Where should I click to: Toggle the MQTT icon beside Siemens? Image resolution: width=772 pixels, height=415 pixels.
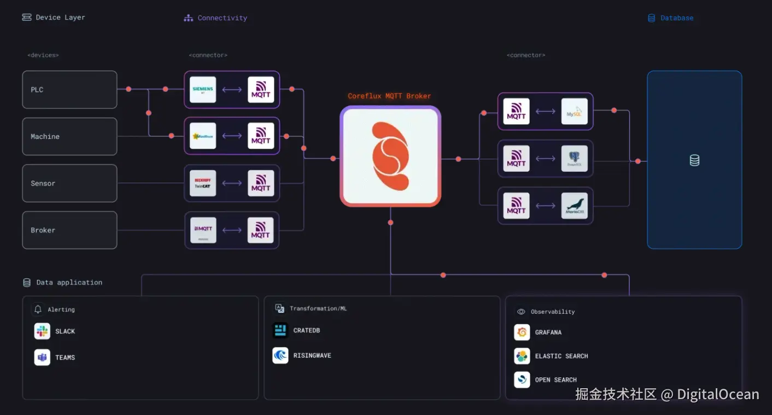coord(261,89)
